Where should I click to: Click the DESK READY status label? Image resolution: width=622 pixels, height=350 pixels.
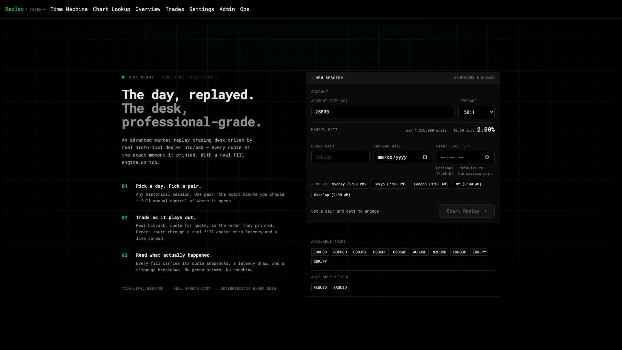(x=141, y=77)
